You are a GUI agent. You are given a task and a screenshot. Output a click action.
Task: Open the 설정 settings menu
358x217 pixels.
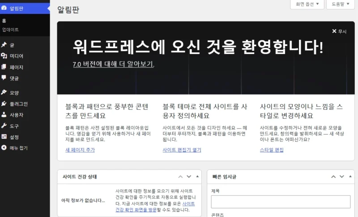click(x=25, y=137)
